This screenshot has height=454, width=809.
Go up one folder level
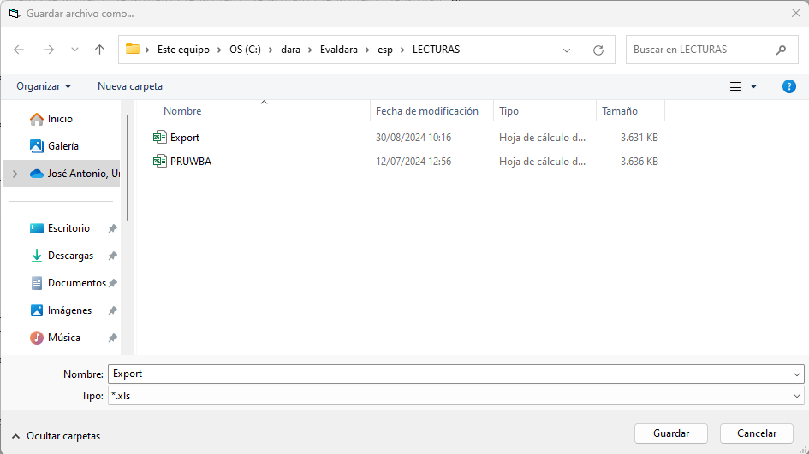tap(99, 50)
